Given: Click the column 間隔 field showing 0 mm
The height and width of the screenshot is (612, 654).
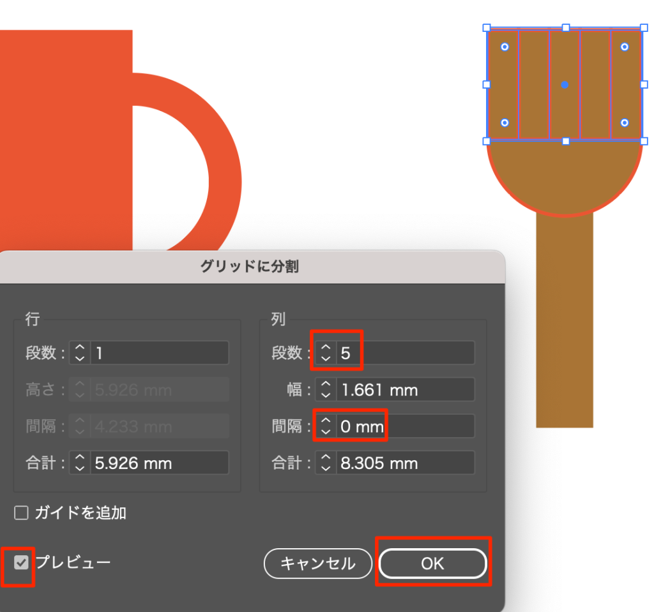Looking at the screenshot, I should [406, 426].
